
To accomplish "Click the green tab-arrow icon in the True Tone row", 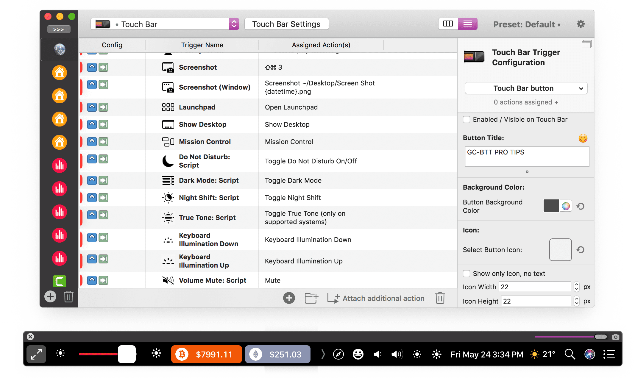I will tap(103, 215).
